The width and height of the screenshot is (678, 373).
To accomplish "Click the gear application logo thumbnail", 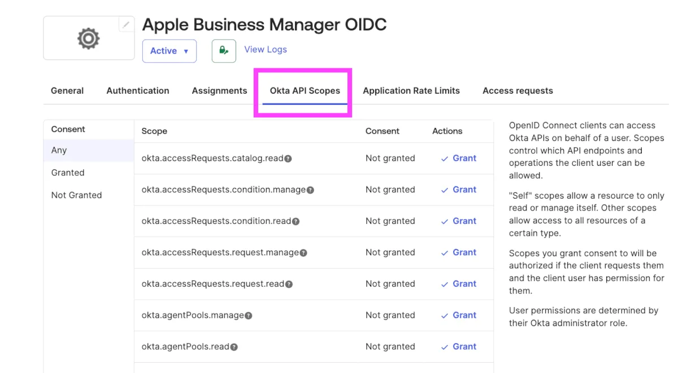I will 88,38.
